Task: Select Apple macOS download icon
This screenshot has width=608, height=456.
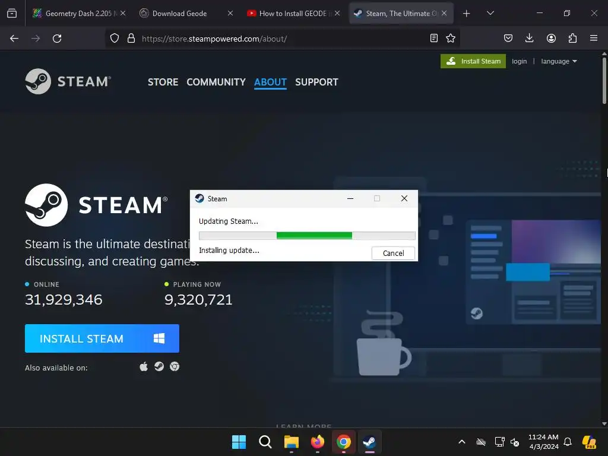Action: pos(144,366)
